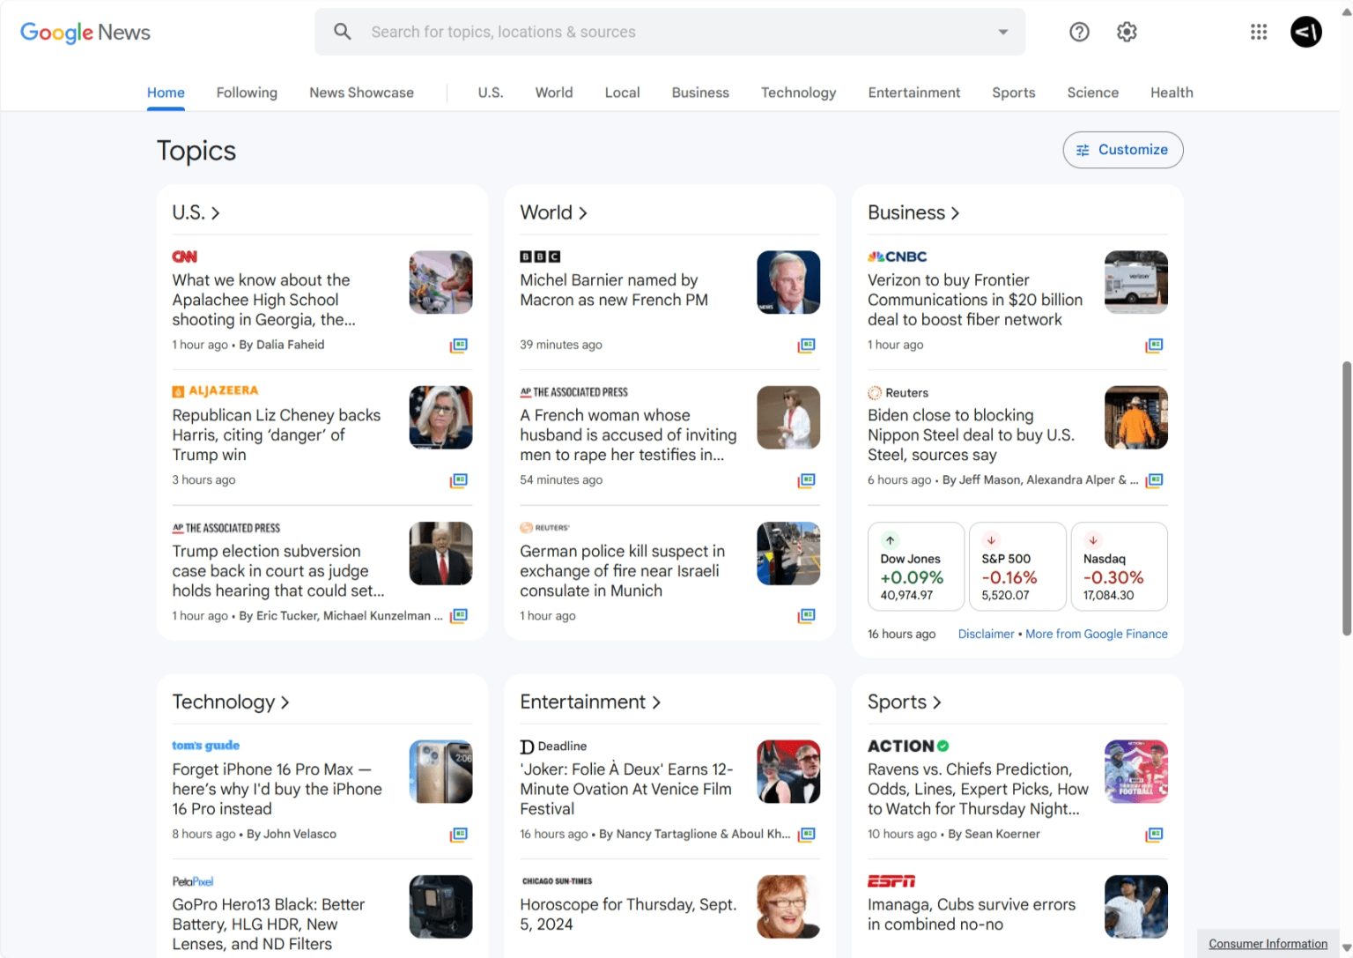
Task: Open the Google apps launcher grid
Action: [1259, 32]
